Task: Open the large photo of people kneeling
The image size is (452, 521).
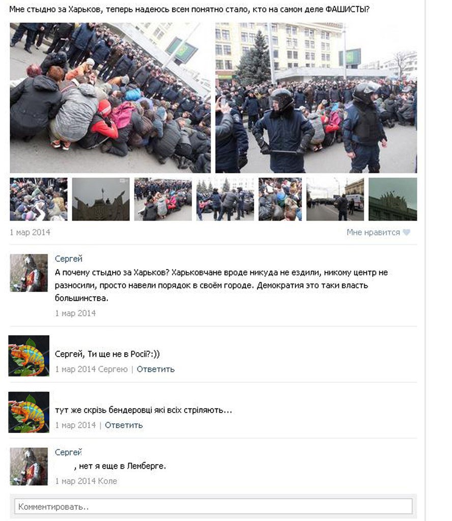Action: point(110,98)
